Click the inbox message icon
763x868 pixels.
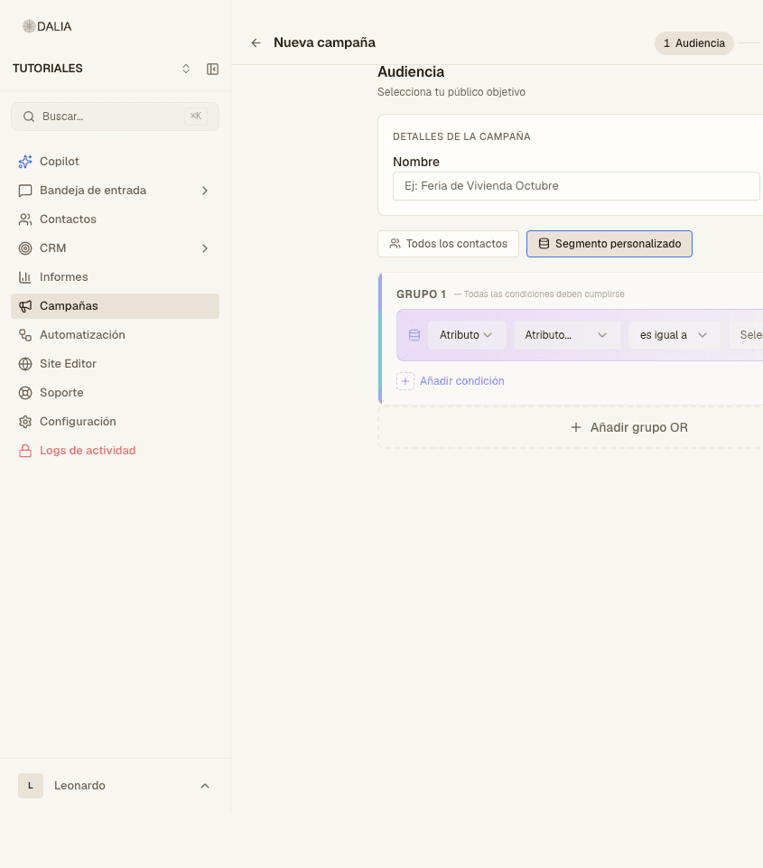(x=25, y=191)
